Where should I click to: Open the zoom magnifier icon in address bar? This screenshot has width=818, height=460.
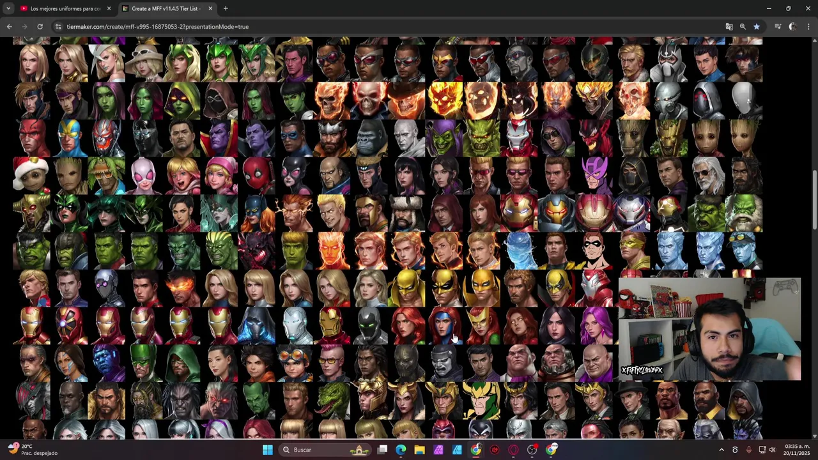(x=743, y=27)
